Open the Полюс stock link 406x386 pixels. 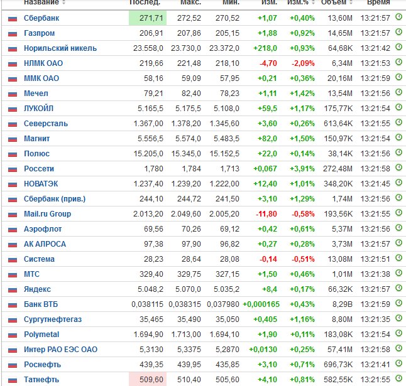pyautogui.click(x=37, y=154)
